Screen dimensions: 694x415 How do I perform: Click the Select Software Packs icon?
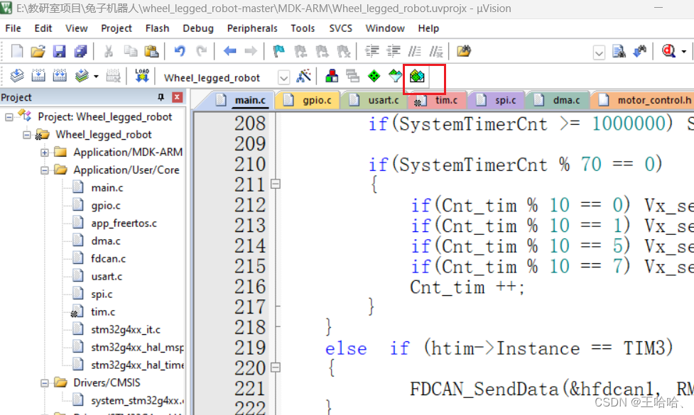click(x=395, y=76)
